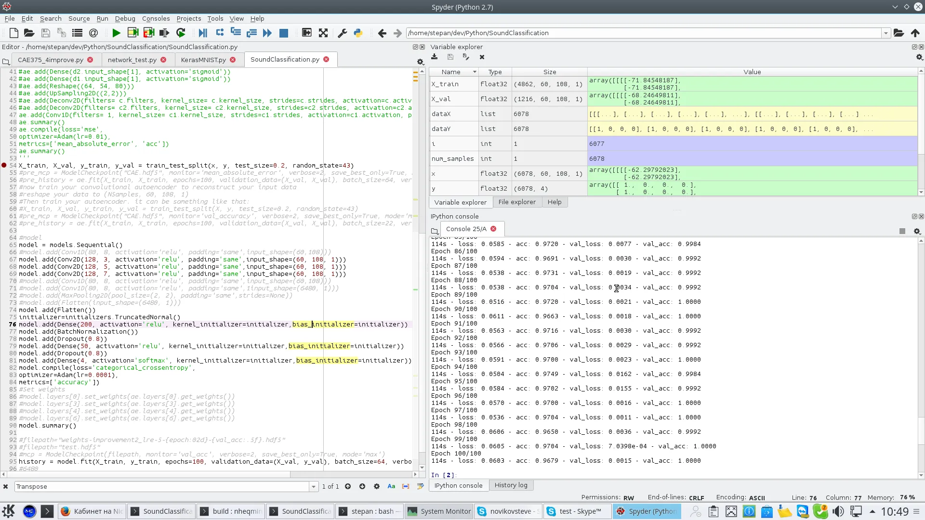The width and height of the screenshot is (925, 520).
Task: Open the working directory path dropdown
Action: [885, 33]
